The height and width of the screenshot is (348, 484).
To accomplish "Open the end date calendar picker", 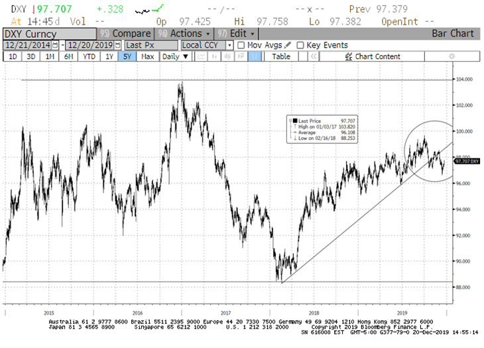I will pyautogui.click(x=117, y=45).
